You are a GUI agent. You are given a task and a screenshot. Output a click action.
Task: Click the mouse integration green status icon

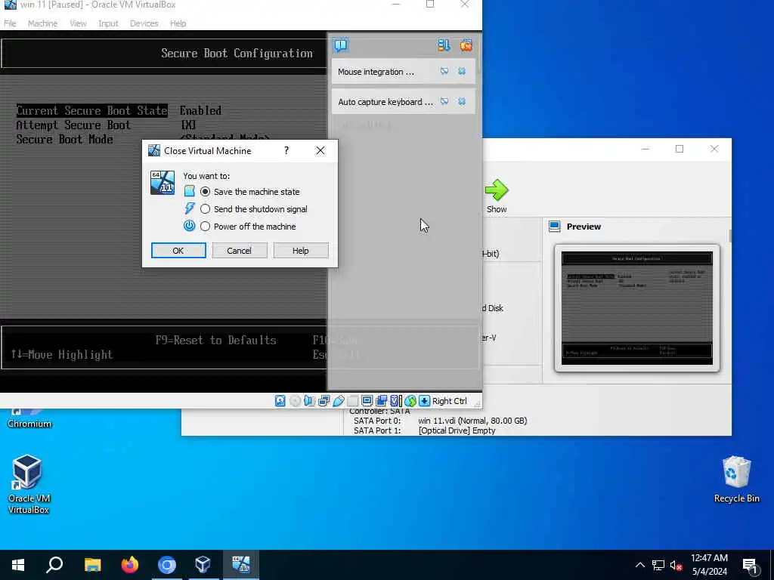(x=410, y=401)
